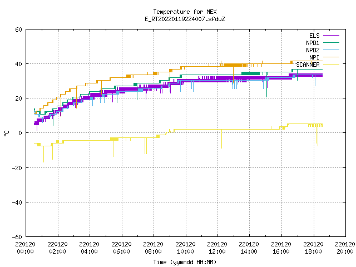356x267 pixels.
Task: Click the y-axis label -20
Action: [17, 168]
